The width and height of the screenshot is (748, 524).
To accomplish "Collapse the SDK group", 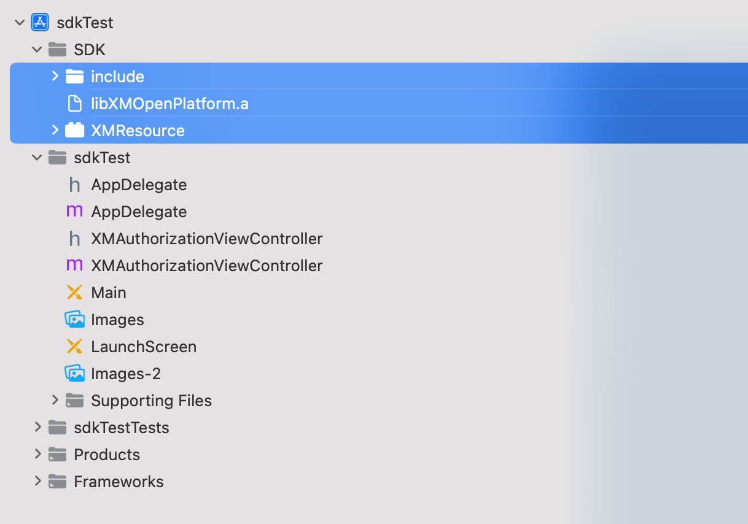I will point(37,50).
